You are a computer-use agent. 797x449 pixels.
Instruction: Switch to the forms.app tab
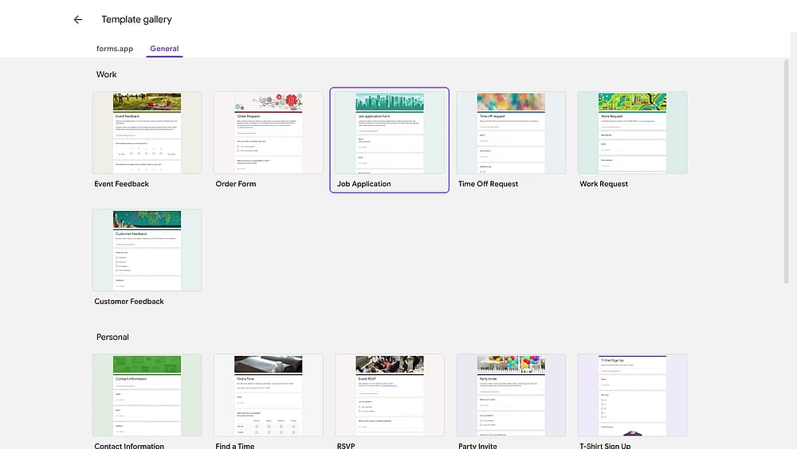point(115,49)
